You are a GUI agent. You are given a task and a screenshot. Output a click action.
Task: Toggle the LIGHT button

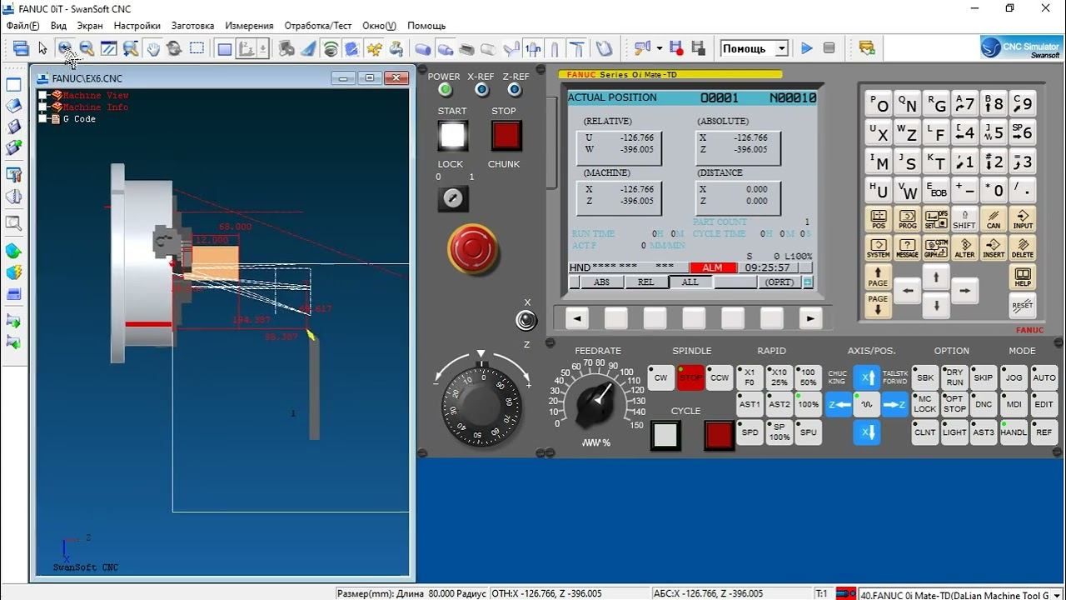(954, 432)
